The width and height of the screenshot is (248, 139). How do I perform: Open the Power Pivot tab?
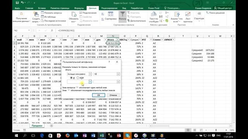pos(153,8)
